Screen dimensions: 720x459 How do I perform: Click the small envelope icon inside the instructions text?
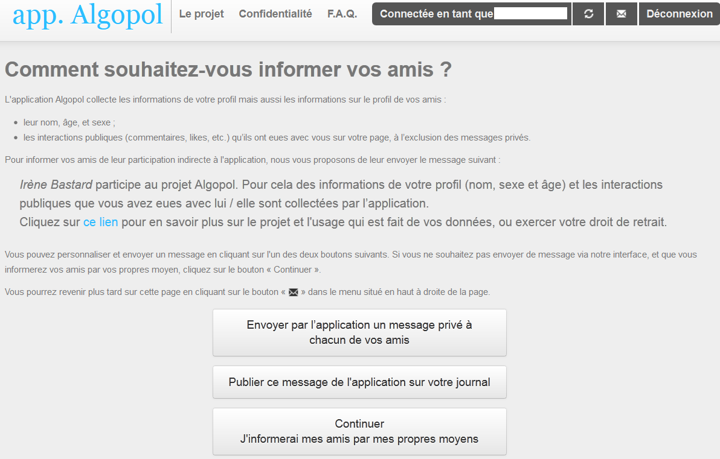[294, 293]
